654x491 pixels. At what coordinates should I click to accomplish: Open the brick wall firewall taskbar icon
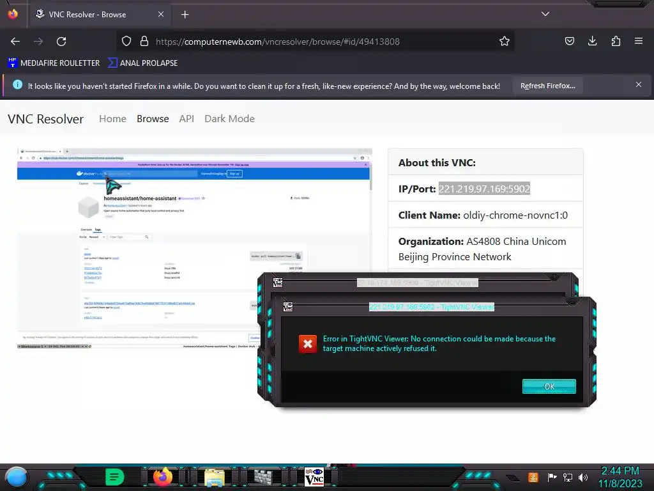pos(263,477)
